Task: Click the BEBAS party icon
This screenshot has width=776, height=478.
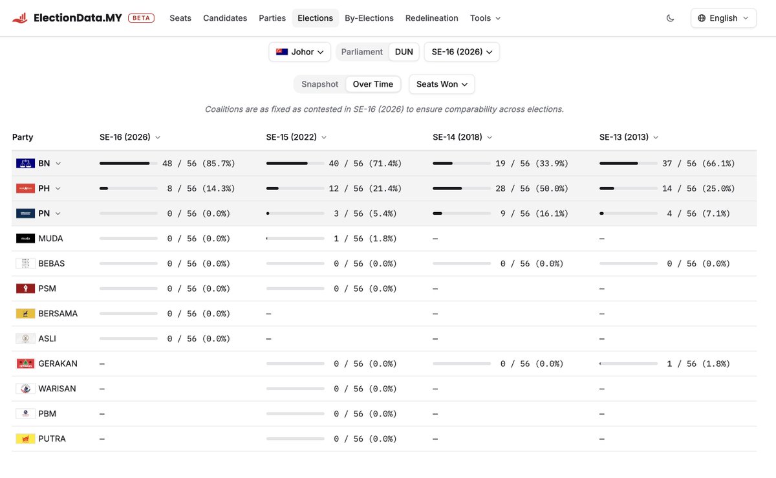Action: click(x=25, y=263)
